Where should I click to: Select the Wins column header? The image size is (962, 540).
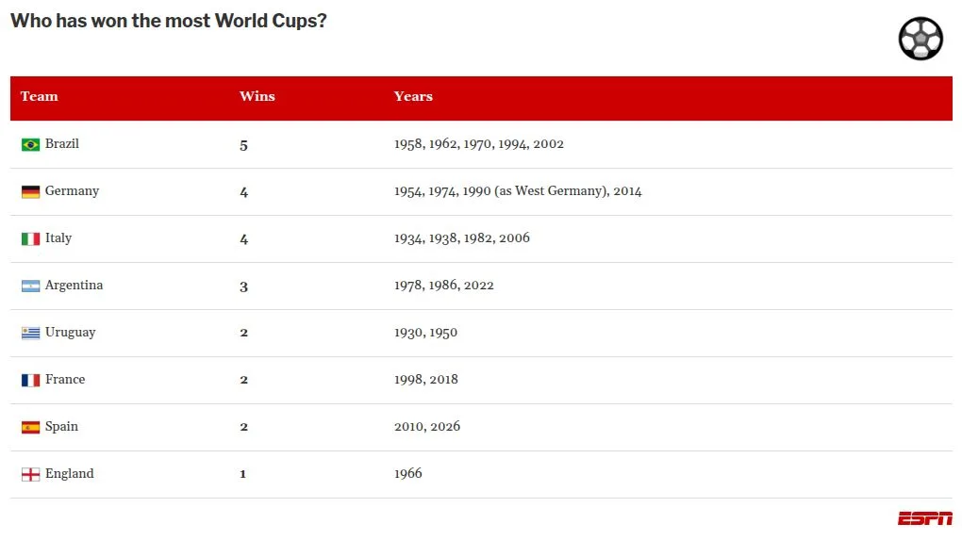tap(257, 96)
